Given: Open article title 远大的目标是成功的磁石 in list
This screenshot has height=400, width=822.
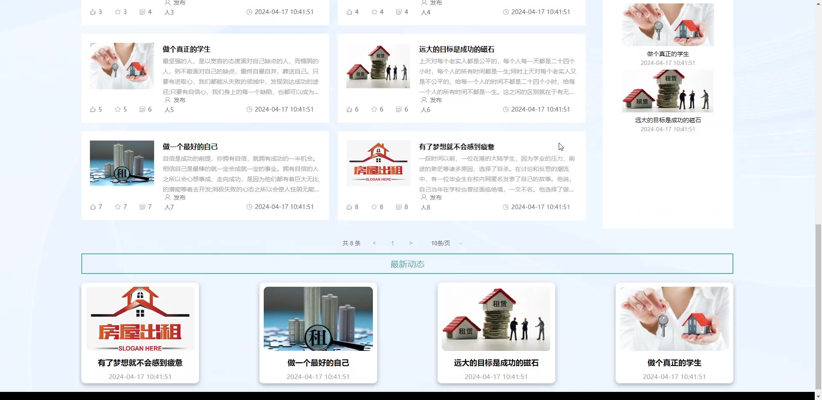Looking at the screenshot, I should coord(457,49).
